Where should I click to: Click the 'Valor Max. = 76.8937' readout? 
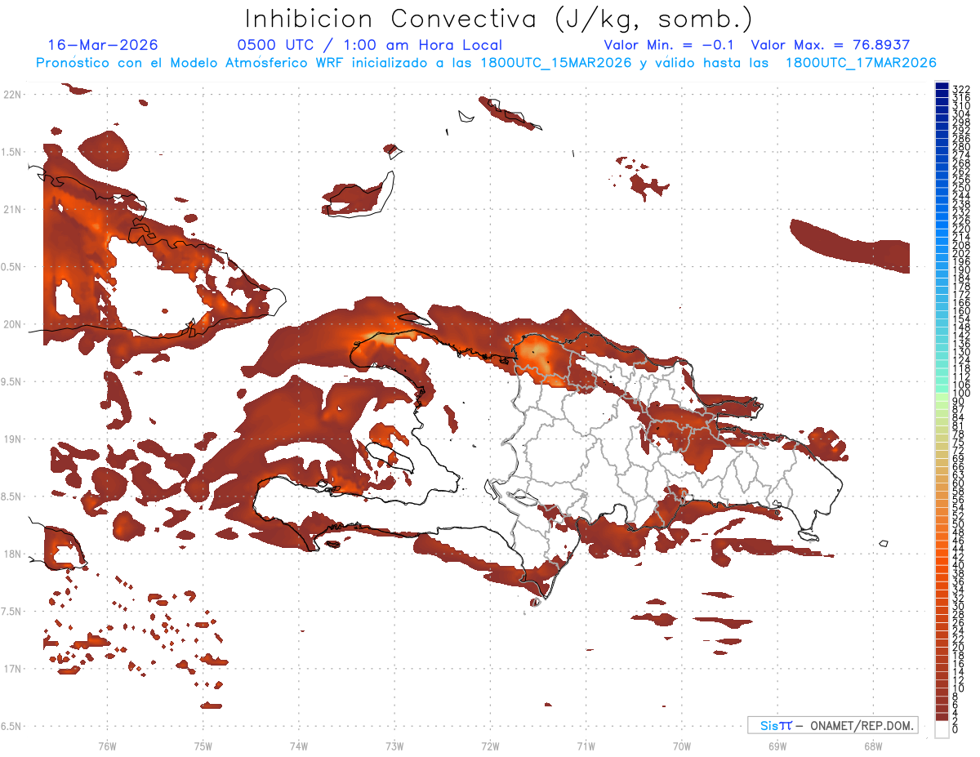[x=831, y=45]
